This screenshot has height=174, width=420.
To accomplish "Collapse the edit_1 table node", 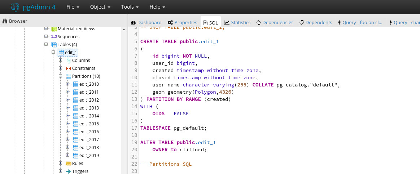I will click(53, 52).
